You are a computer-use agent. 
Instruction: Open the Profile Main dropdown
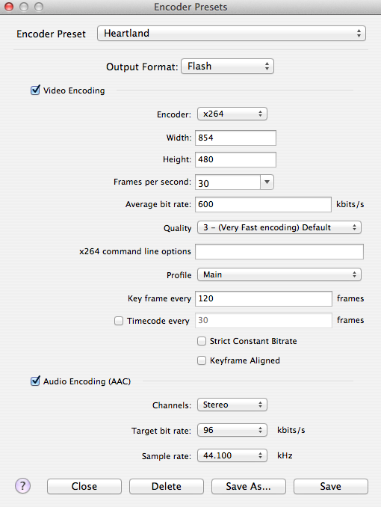click(x=279, y=275)
